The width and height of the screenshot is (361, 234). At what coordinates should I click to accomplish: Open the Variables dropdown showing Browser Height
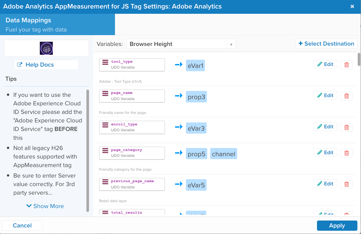181,44
